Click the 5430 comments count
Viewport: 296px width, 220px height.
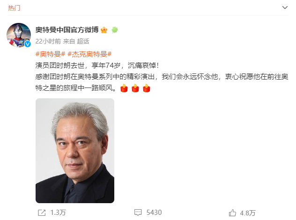[154, 213]
